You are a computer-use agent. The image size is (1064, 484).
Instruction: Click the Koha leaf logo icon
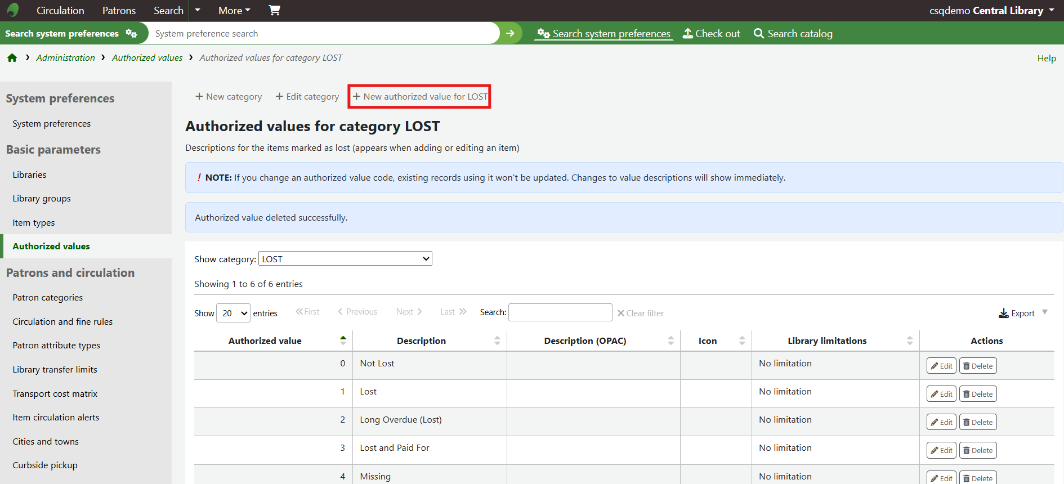tap(12, 10)
